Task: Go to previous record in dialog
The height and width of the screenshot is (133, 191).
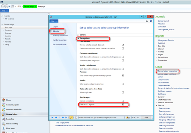Action: pos(56,117)
